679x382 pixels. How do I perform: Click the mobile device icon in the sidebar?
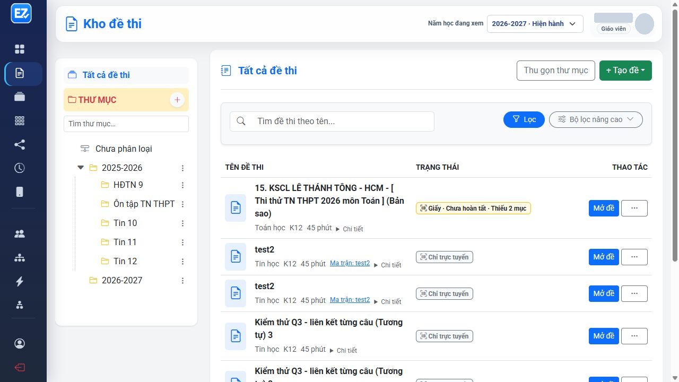click(20, 192)
